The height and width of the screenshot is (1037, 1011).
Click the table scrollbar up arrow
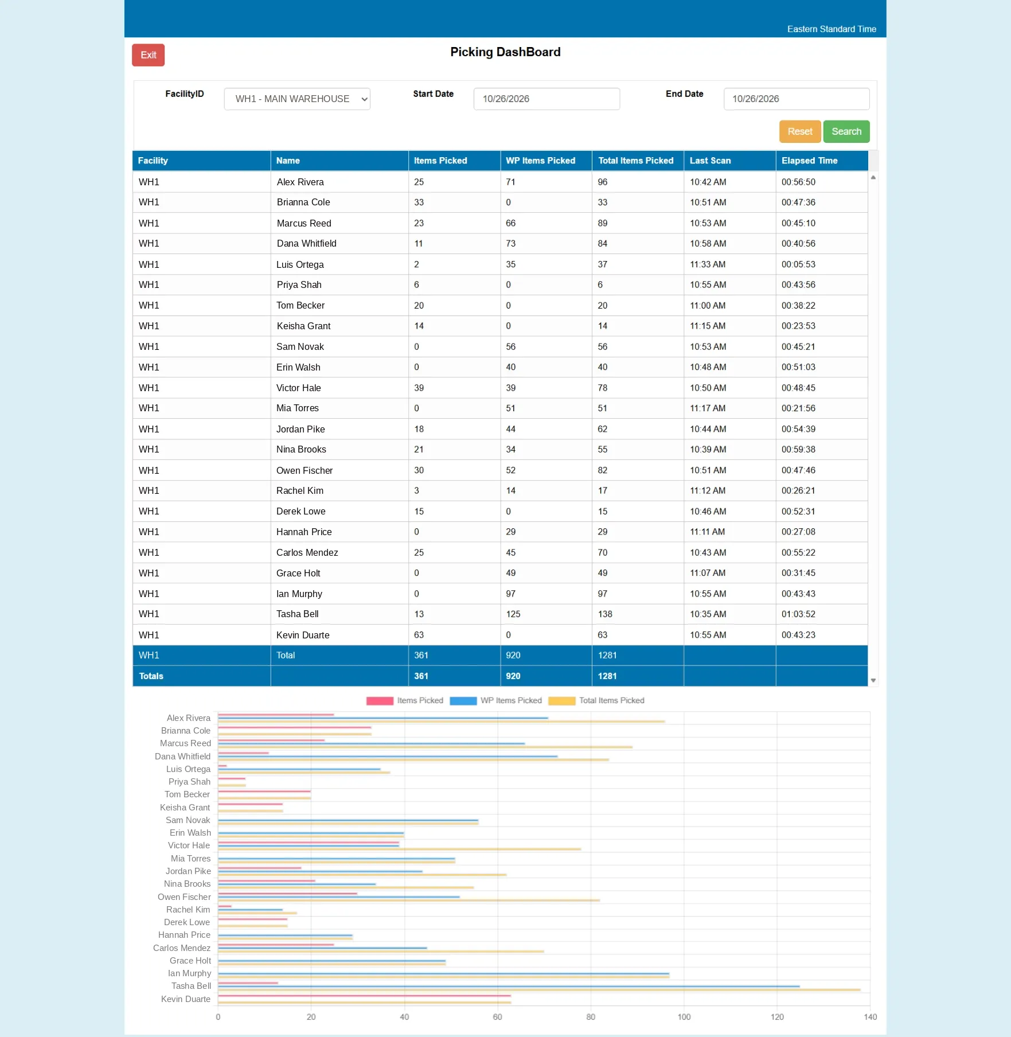(873, 177)
